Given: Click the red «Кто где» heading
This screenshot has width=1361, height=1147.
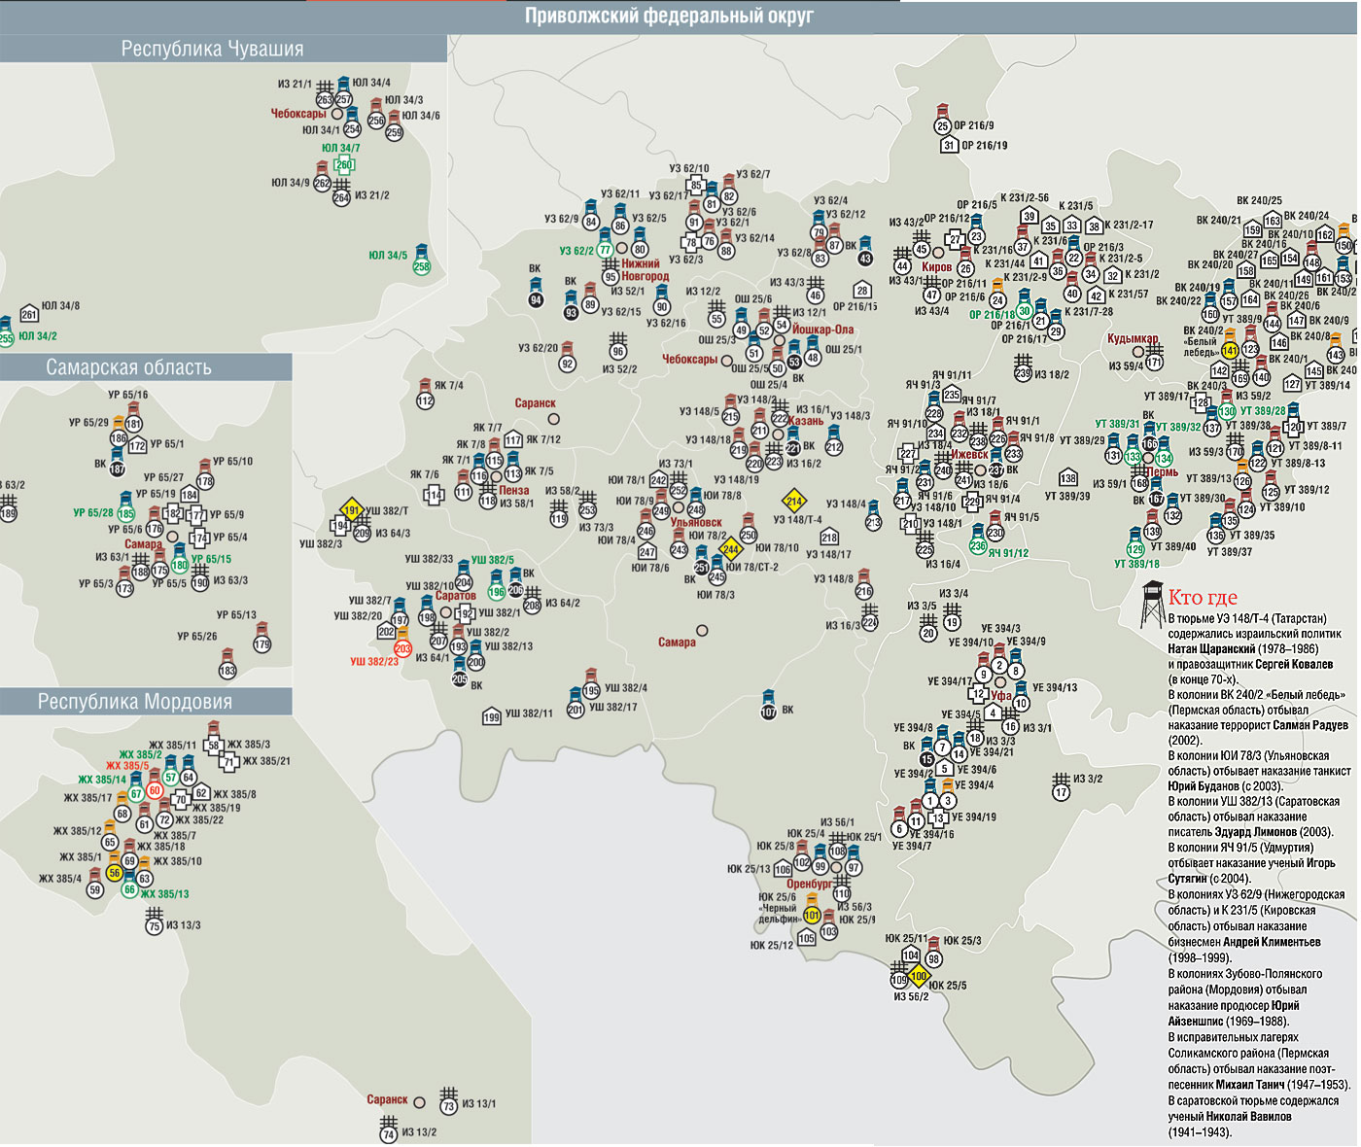Looking at the screenshot, I should pyautogui.click(x=1203, y=598).
